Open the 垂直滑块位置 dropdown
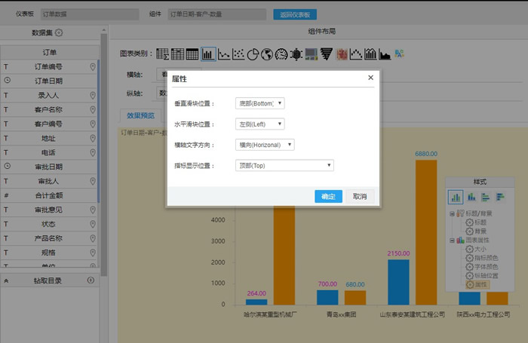Image resolution: width=528 pixels, height=343 pixels. point(259,103)
